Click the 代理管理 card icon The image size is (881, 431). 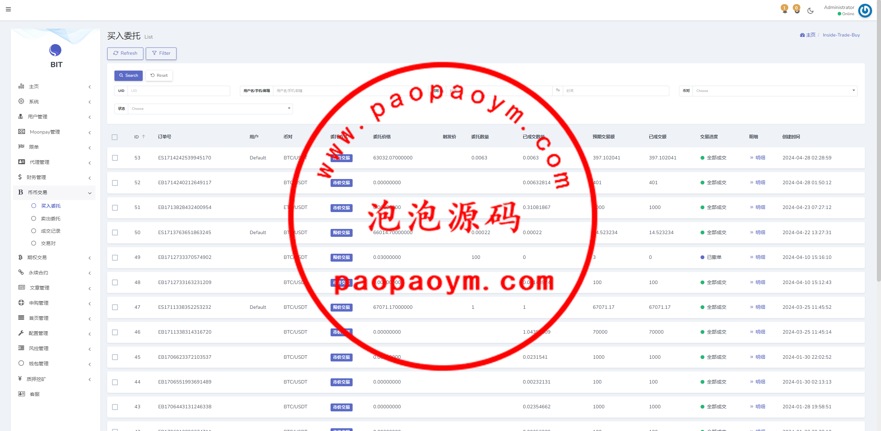click(22, 162)
